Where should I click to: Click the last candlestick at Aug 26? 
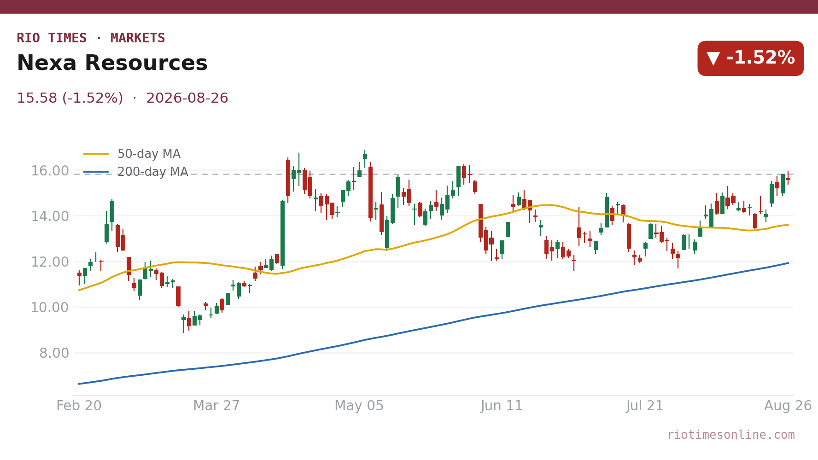788,178
